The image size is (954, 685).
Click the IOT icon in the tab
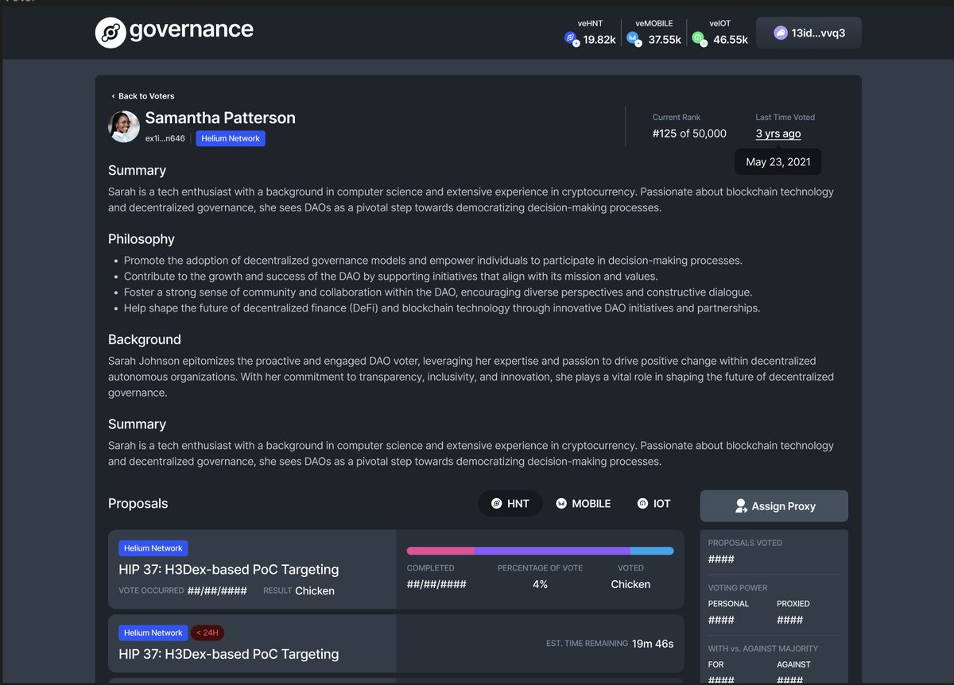[x=642, y=504]
